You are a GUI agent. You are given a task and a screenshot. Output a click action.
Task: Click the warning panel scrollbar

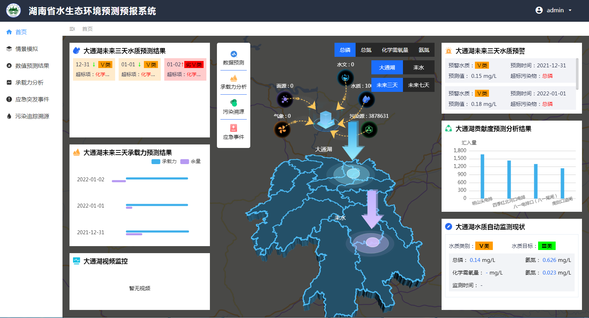577,74
